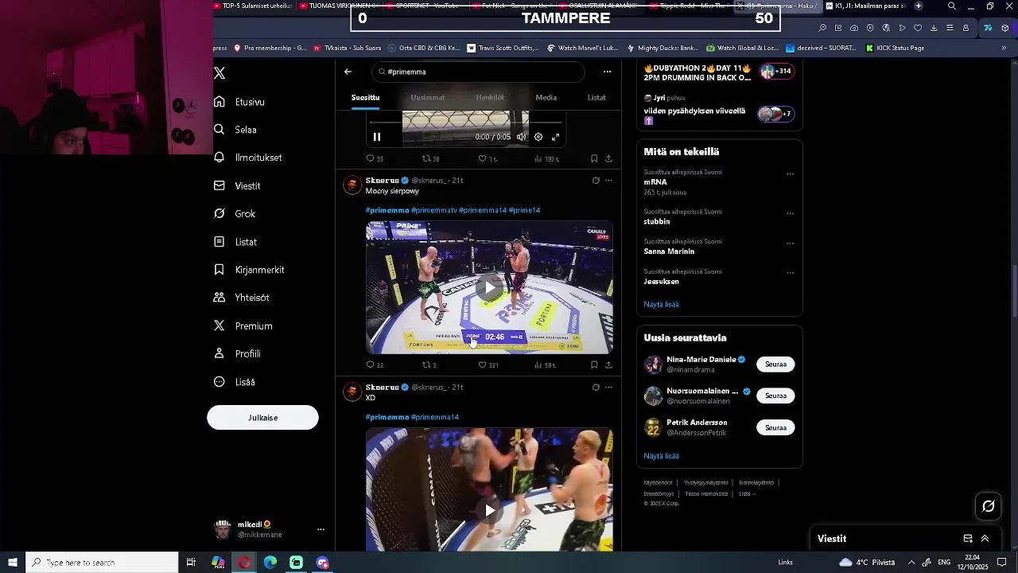Open options for Sanna Marinin trend
The width and height of the screenshot is (1018, 573).
coord(790,243)
